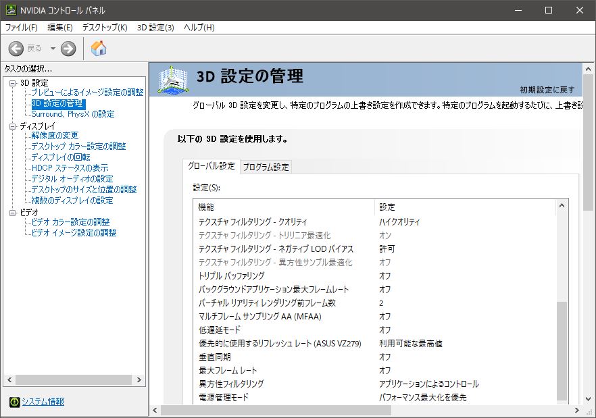
Task: Click the NVIDIA app icon in title bar
Action: tap(11, 10)
